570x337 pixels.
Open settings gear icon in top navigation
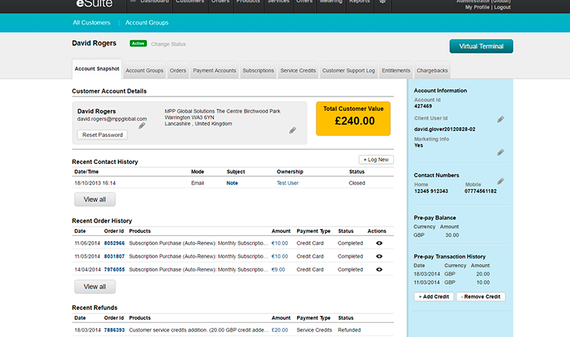384,2
